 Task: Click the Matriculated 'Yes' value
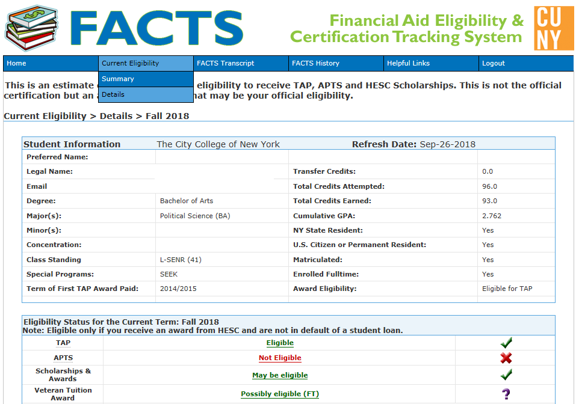tap(488, 260)
